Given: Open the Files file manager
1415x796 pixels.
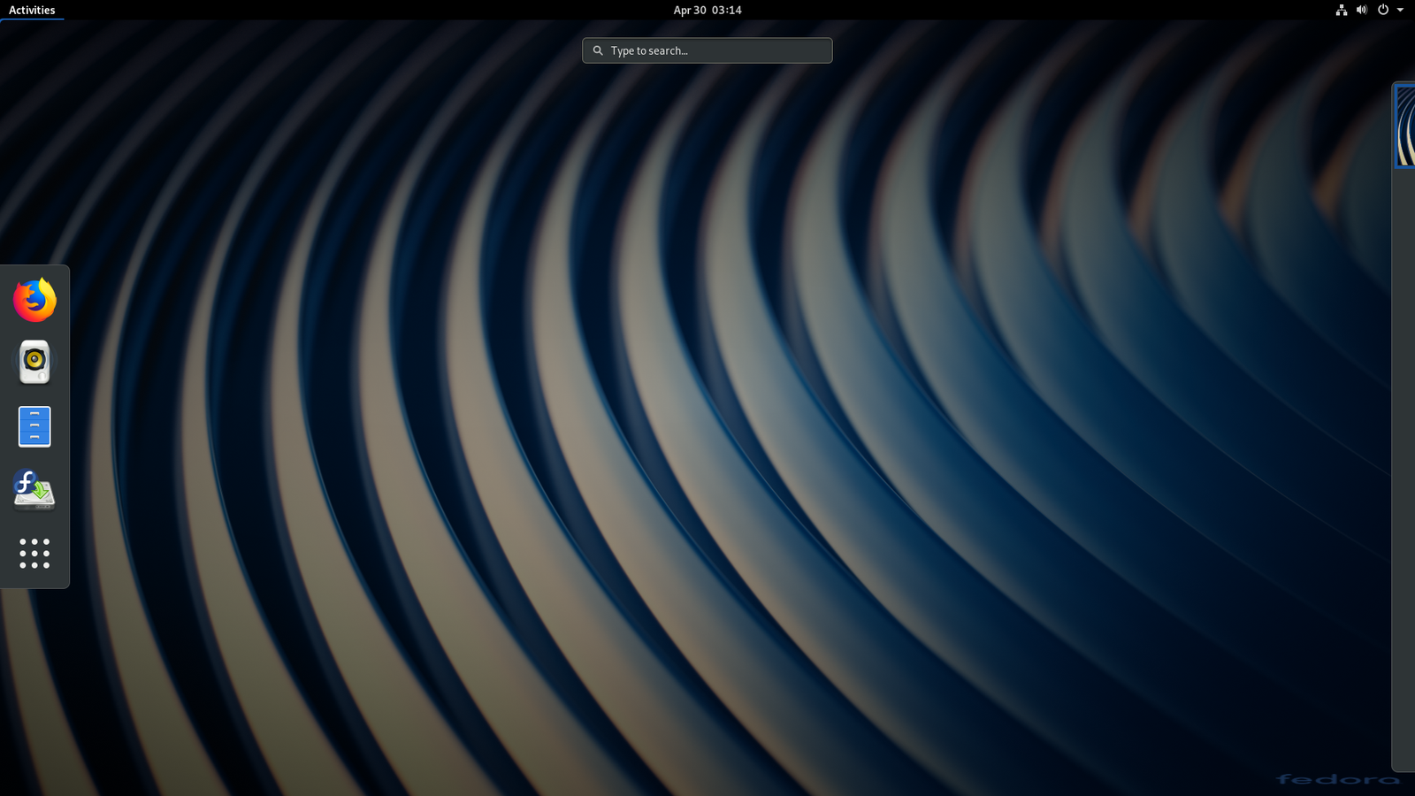Looking at the screenshot, I should click(34, 426).
